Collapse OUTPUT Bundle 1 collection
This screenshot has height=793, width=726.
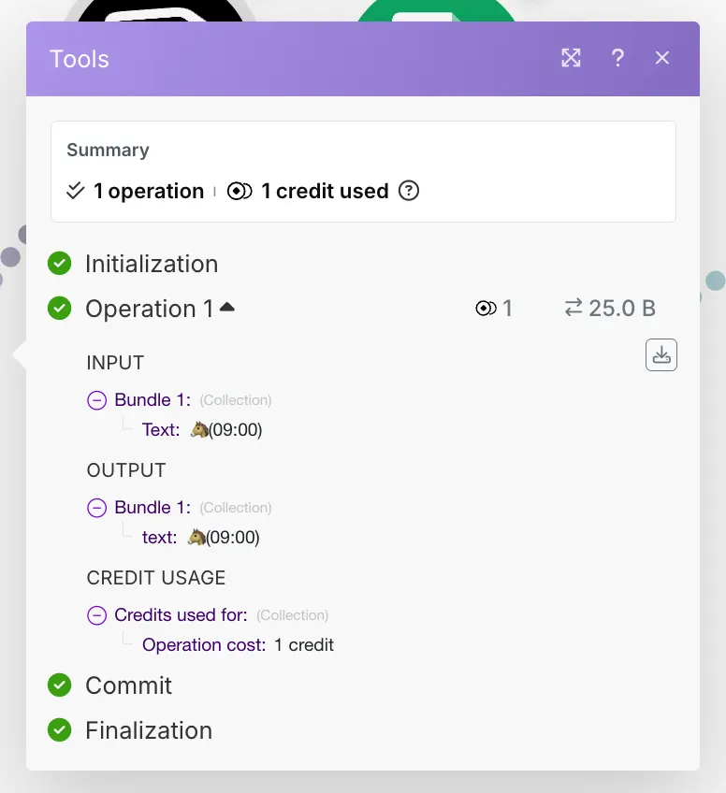point(96,508)
